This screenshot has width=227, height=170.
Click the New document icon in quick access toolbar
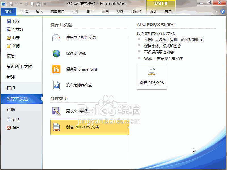[32, 4]
